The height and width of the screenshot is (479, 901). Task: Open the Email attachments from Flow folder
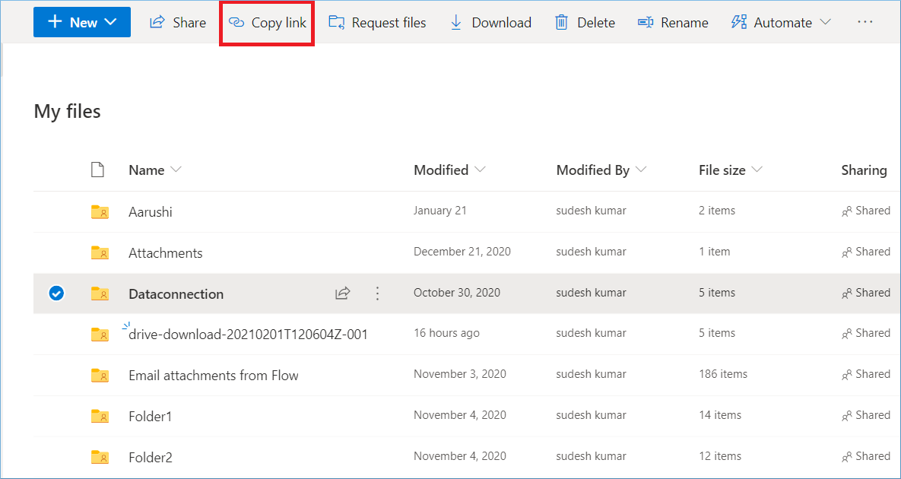(213, 376)
